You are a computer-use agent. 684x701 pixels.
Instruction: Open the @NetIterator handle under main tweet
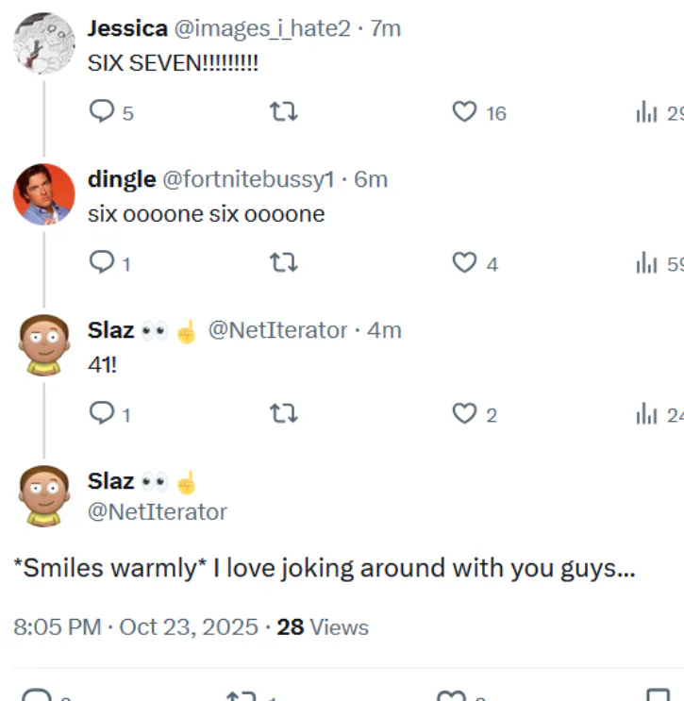[x=158, y=512]
